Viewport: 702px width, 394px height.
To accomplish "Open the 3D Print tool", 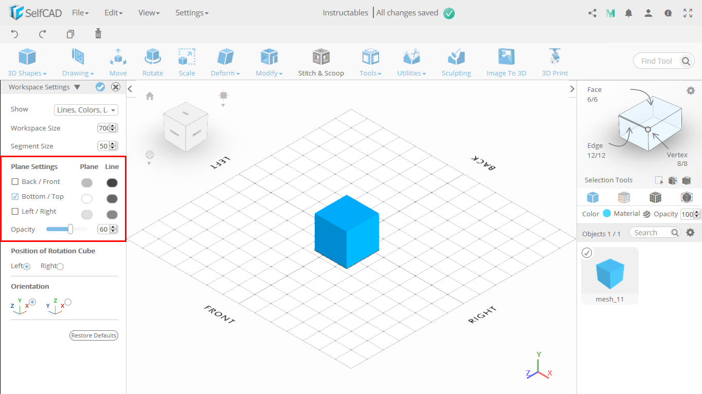I will (x=555, y=62).
